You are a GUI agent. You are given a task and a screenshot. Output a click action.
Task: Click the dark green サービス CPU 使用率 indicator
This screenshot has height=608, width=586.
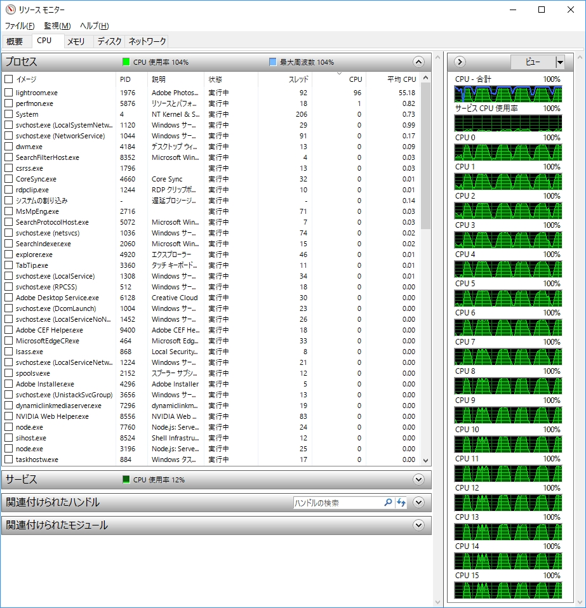point(126,479)
